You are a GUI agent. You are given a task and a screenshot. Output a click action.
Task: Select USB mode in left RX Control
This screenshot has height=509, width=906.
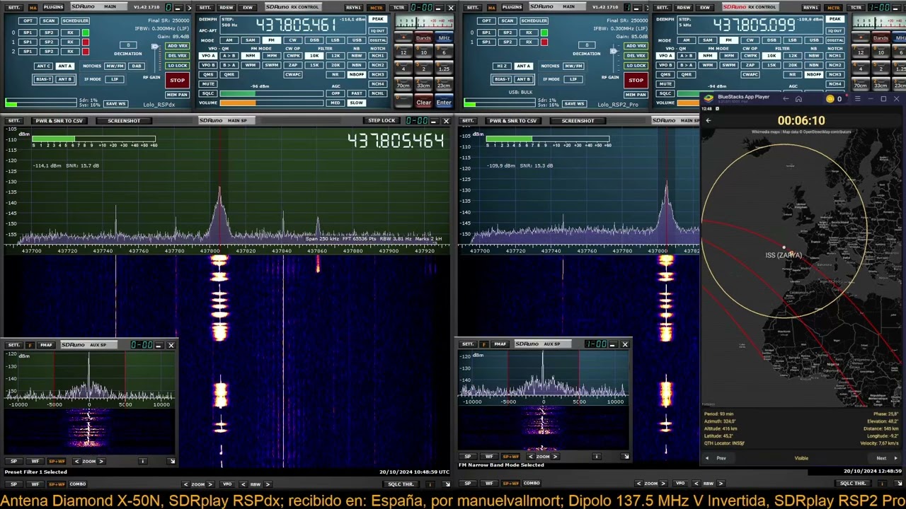click(x=356, y=40)
